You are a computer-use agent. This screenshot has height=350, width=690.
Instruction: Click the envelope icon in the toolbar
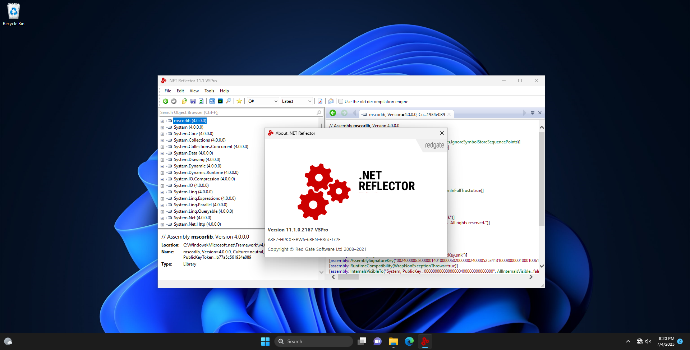(x=331, y=101)
